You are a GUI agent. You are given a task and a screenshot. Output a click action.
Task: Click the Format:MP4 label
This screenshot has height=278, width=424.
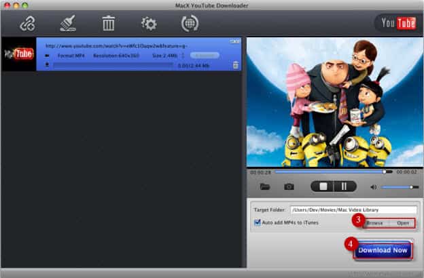pos(71,56)
